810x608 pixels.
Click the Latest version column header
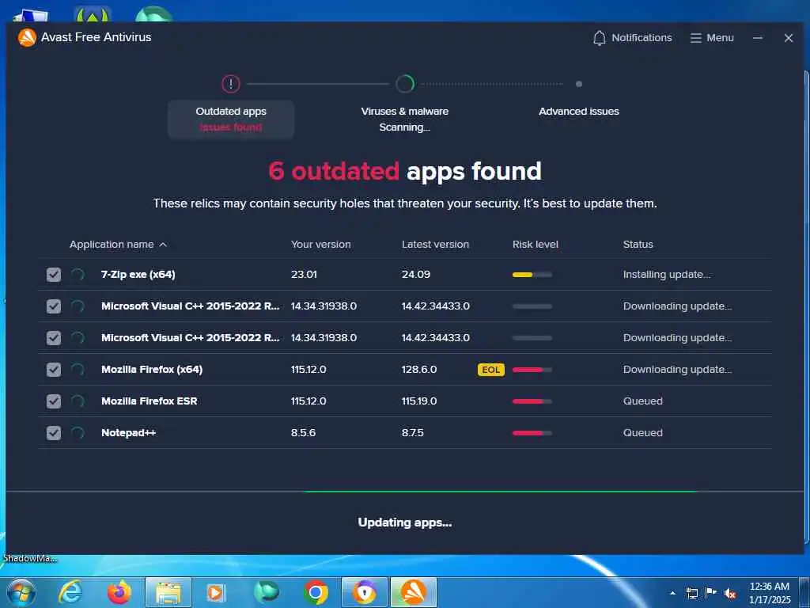(435, 245)
